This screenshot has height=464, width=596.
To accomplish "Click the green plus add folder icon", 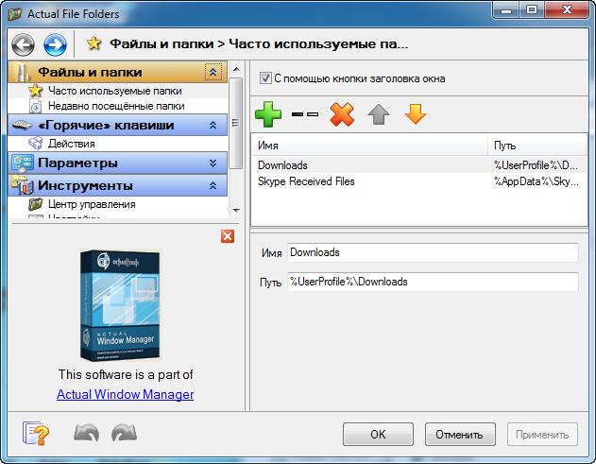I will (x=268, y=114).
